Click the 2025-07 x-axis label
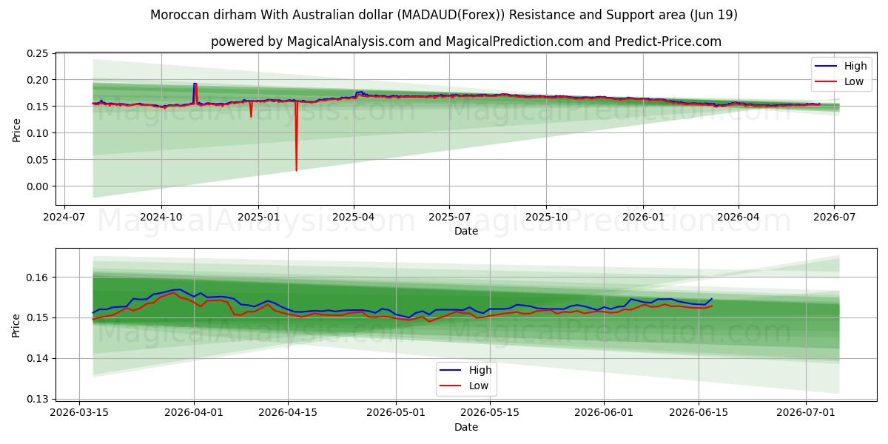This screenshot has width=888, height=444. 449,216
